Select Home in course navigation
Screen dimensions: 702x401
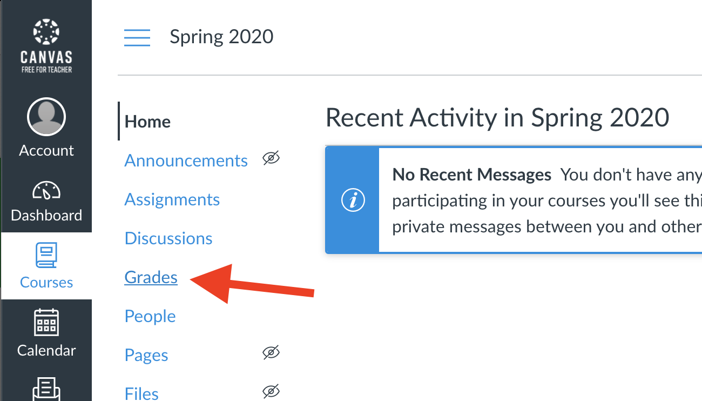click(x=147, y=122)
